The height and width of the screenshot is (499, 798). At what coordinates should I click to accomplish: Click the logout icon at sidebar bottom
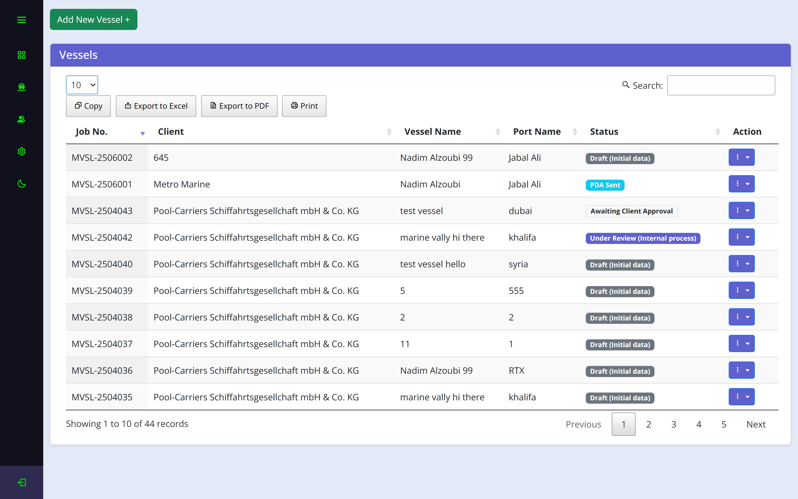[21, 482]
